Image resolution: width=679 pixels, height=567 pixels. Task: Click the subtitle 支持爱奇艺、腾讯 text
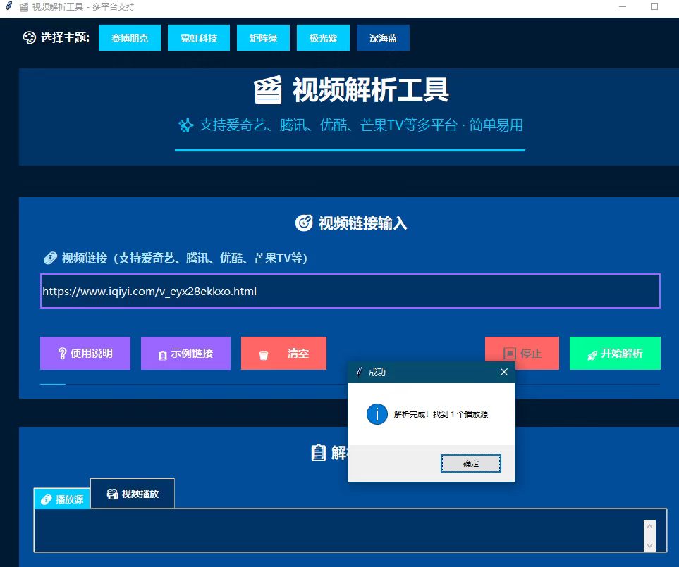(361, 125)
